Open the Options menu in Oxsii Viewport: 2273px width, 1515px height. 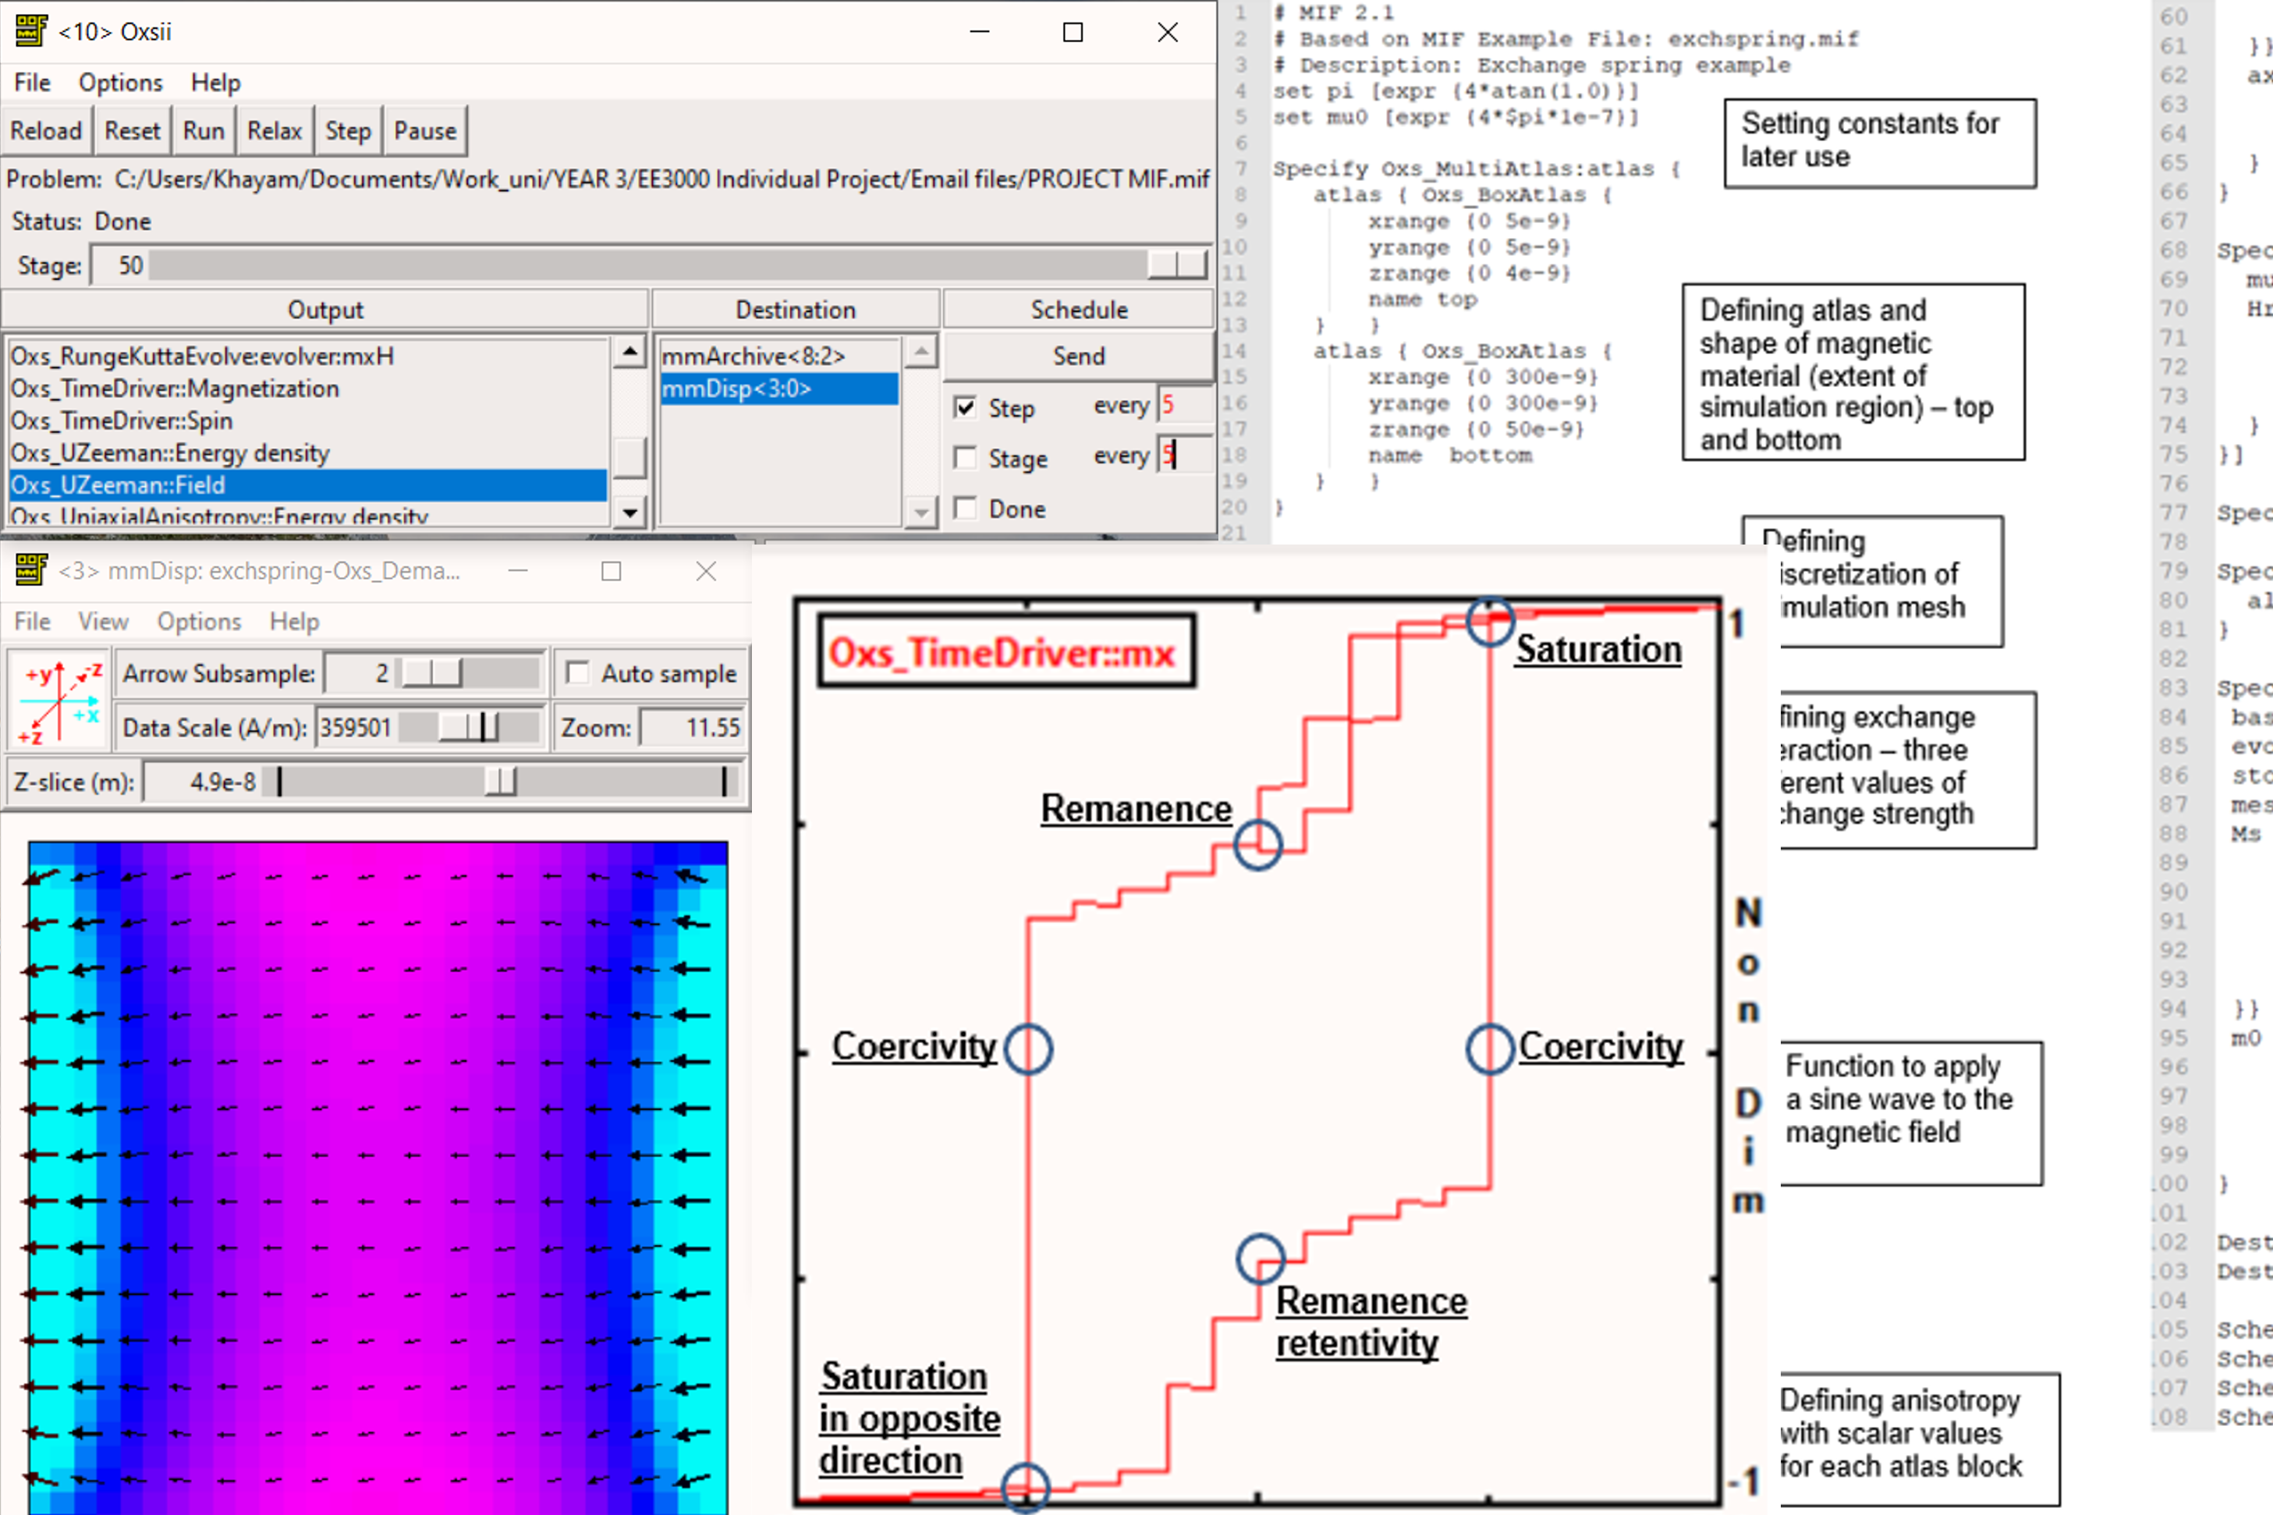[121, 83]
